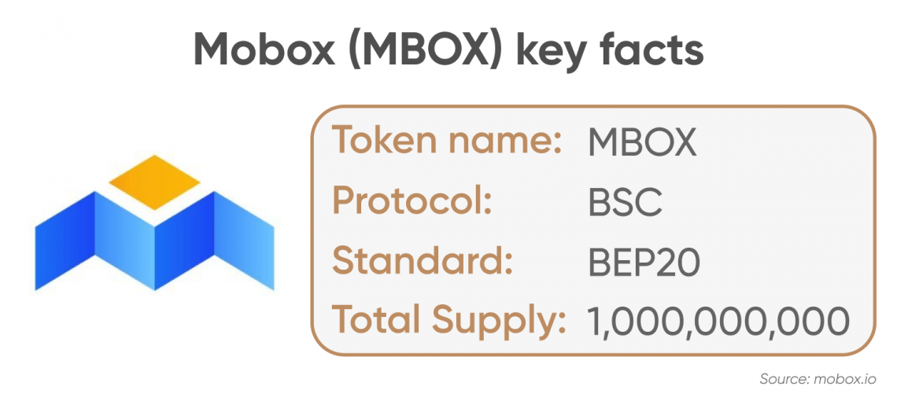Click the "Protocol:" label

[412, 200]
